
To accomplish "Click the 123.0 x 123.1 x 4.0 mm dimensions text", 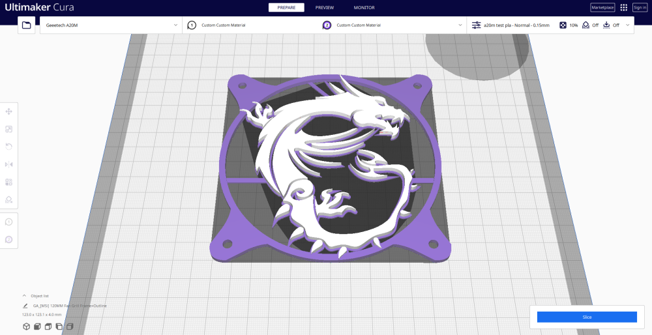I will point(42,315).
